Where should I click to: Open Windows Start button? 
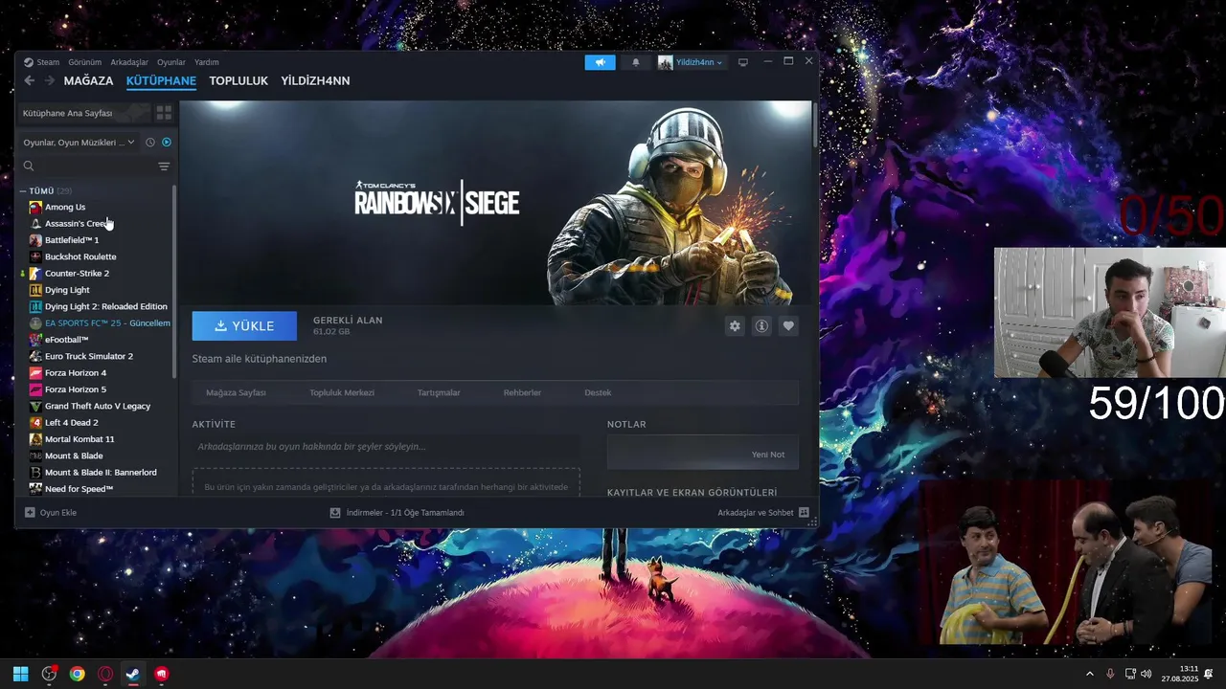coord(21,674)
